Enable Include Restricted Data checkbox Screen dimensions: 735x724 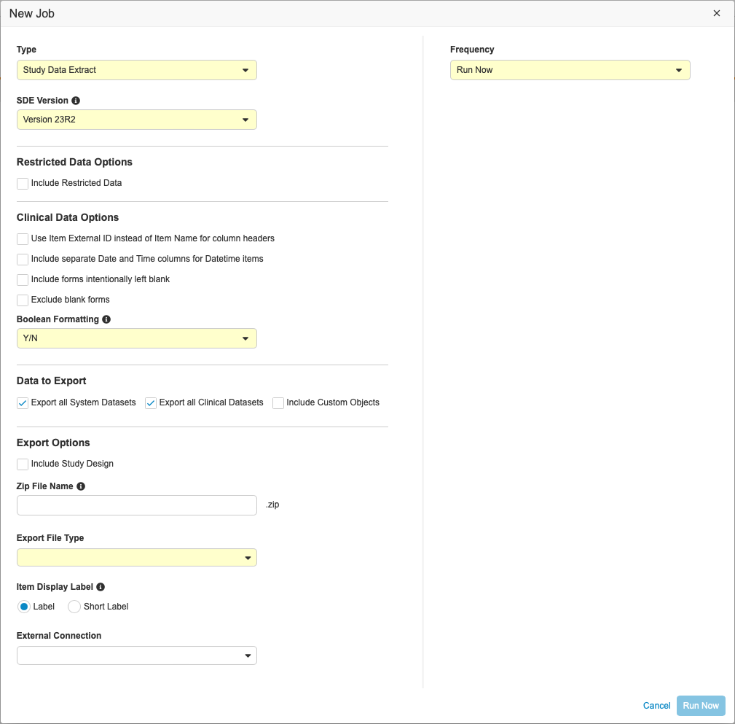[x=23, y=184]
